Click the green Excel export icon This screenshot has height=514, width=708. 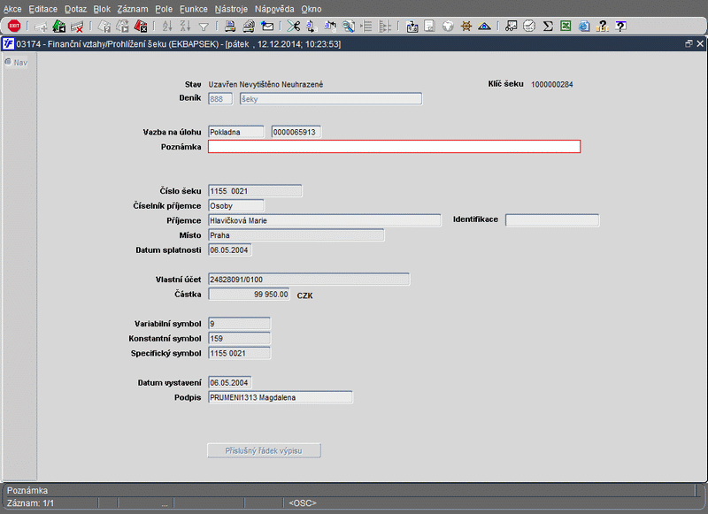pyautogui.click(x=566, y=27)
